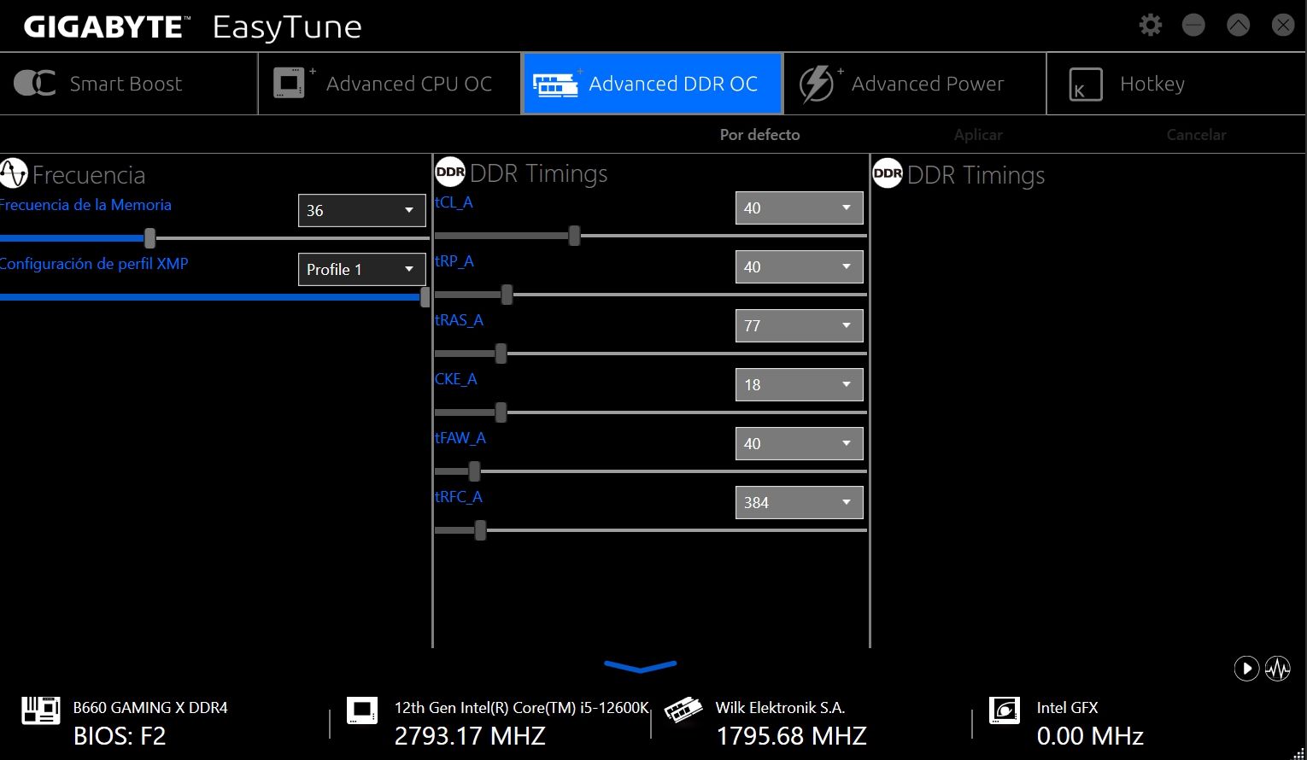Expand the bottom blue chevron arrow
1307x760 pixels.
tap(640, 666)
